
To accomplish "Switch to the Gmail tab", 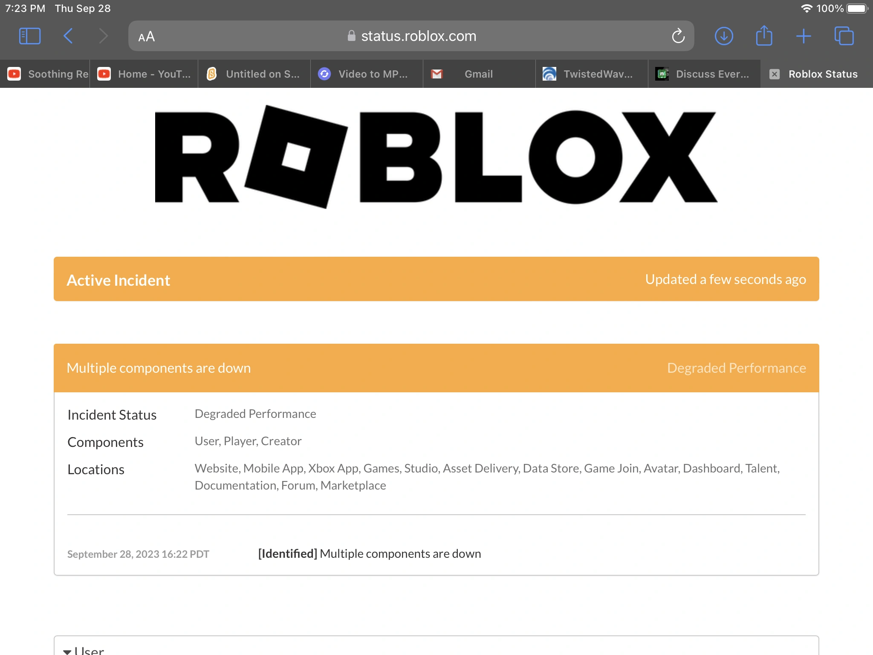I will pyautogui.click(x=478, y=74).
